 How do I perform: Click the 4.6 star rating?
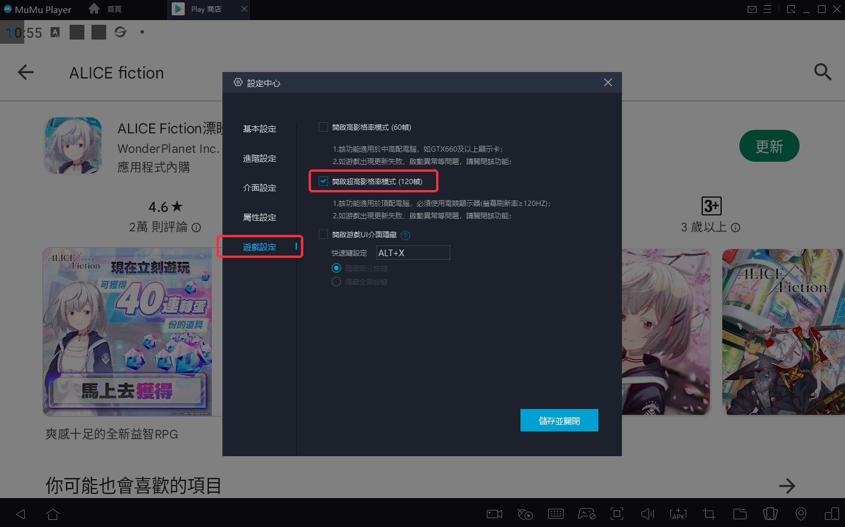coord(165,207)
